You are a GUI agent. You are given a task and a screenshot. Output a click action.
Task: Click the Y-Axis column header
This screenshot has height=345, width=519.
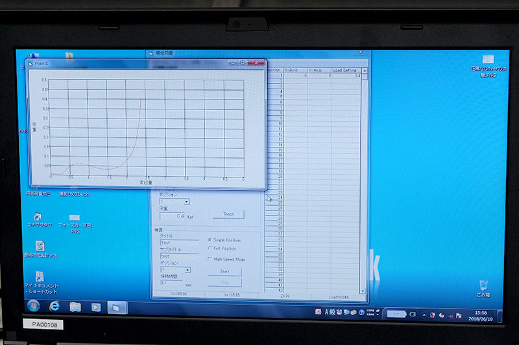(x=319, y=70)
